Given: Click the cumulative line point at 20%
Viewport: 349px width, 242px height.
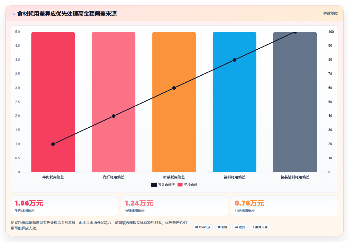Looking at the screenshot, I should coord(53,144).
